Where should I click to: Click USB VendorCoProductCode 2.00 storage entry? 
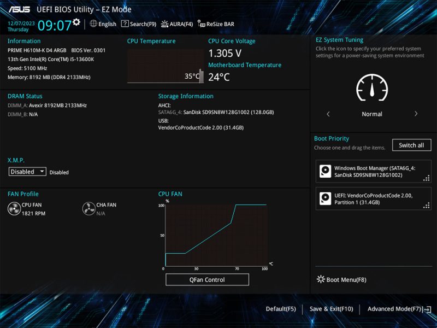point(201,128)
